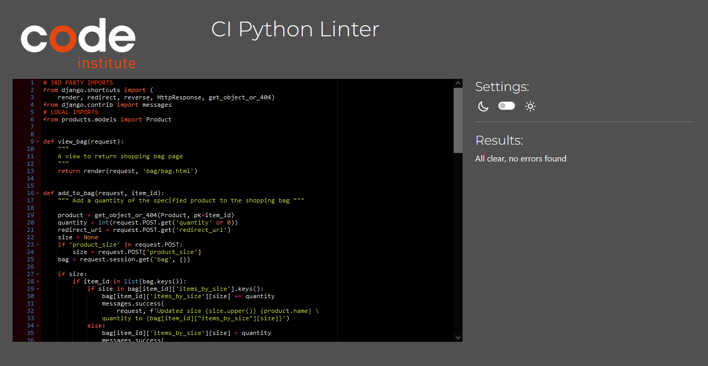Click the 'Results:' heading
The height and width of the screenshot is (366, 708).
click(499, 140)
